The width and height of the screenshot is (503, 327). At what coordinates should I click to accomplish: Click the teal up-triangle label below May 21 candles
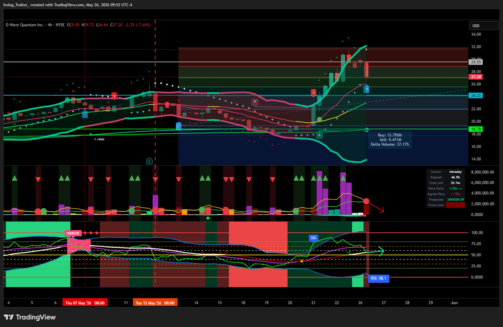pos(319,135)
